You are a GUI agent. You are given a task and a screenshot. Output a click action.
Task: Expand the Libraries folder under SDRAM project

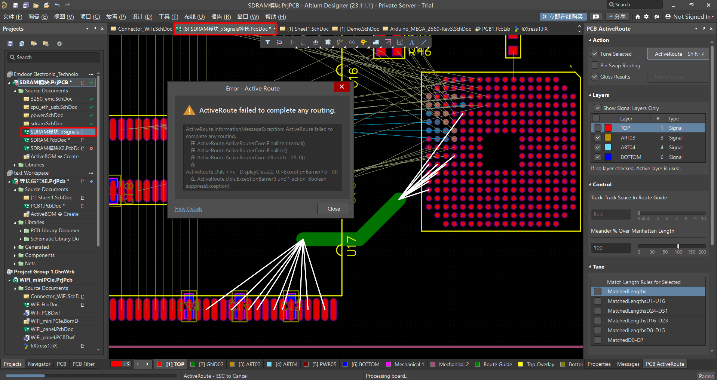pos(15,165)
